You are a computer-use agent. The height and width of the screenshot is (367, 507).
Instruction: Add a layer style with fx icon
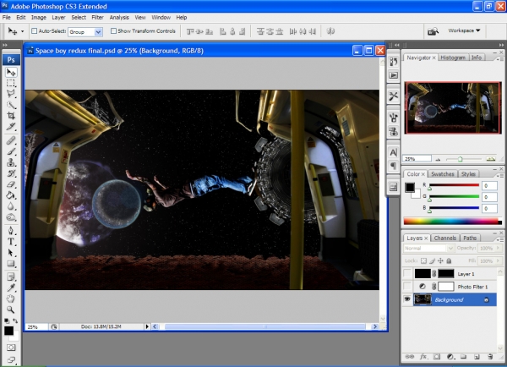(423, 357)
